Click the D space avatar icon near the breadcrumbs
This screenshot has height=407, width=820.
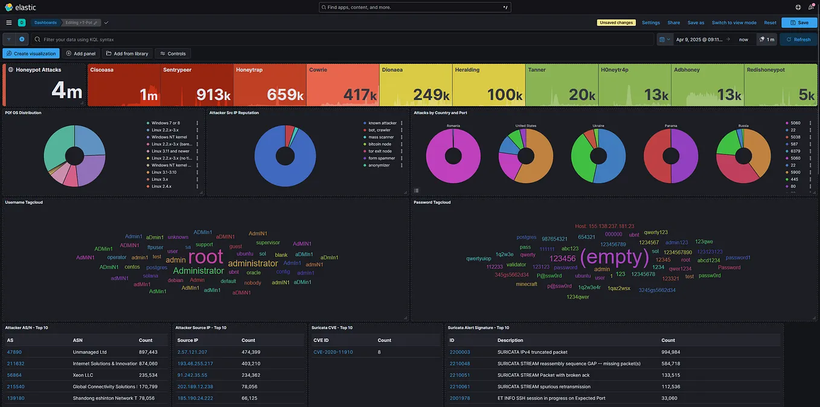pyautogui.click(x=21, y=22)
